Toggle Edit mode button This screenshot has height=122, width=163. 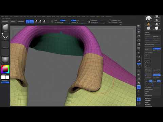pos(28,21)
